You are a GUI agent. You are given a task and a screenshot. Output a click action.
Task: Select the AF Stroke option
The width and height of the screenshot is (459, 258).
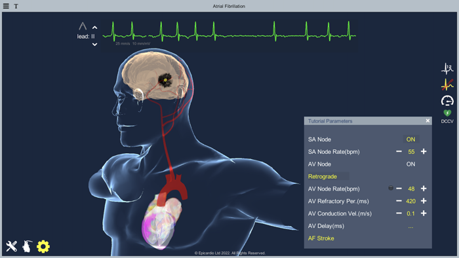pos(321,238)
